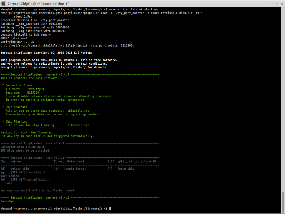This screenshot has height=214, width=285.
Task: Click the git://zerocat.org/zerocat/projects/chipflasher/ URL
Action: tap(46, 67)
